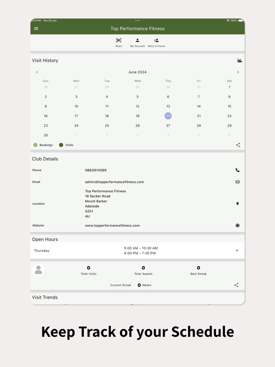
Task: Tap the Wi-Fi status icon
Action: pos(228,21)
